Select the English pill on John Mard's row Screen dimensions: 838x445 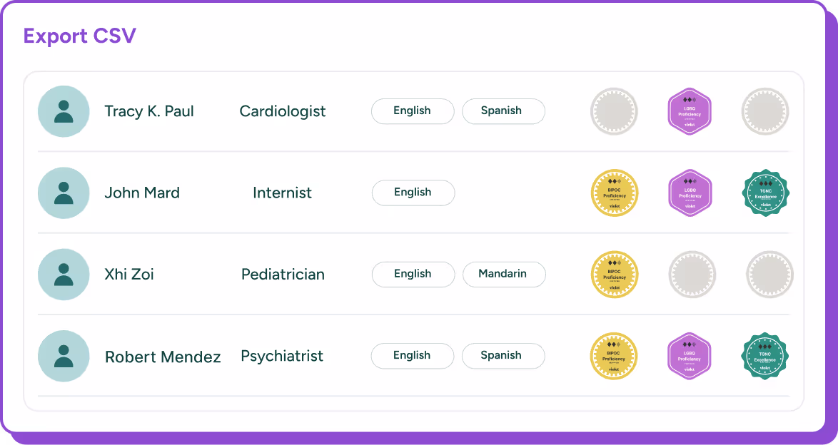[x=413, y=193]
